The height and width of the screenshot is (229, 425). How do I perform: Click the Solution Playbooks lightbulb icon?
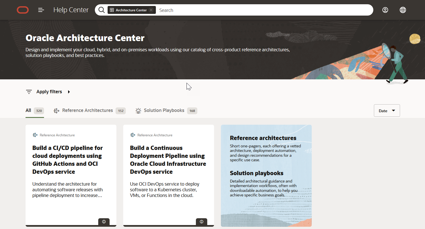(138, 111)
